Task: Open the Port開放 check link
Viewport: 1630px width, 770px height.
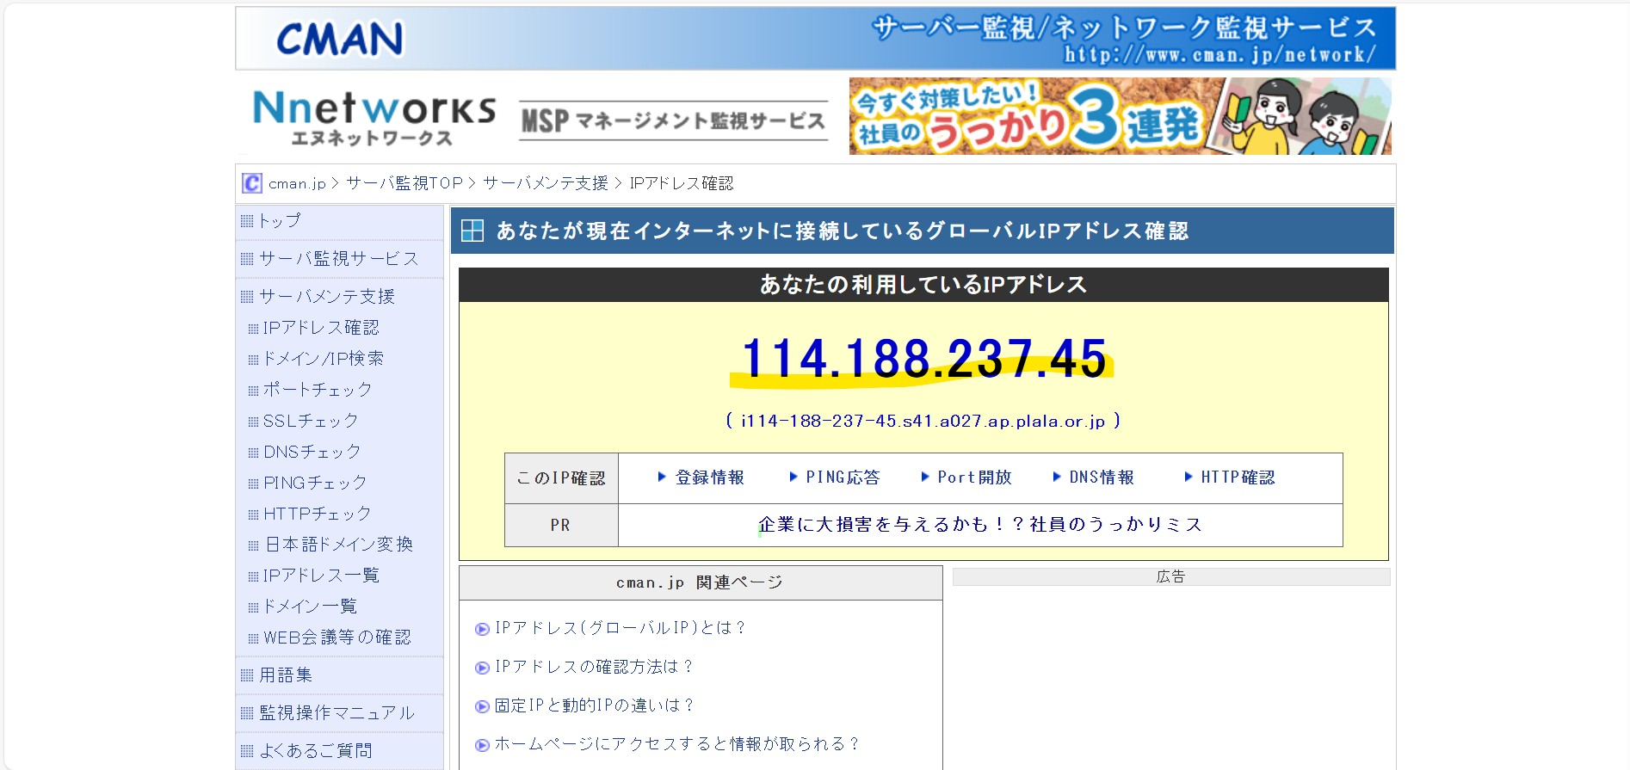Action: point(973,477)
